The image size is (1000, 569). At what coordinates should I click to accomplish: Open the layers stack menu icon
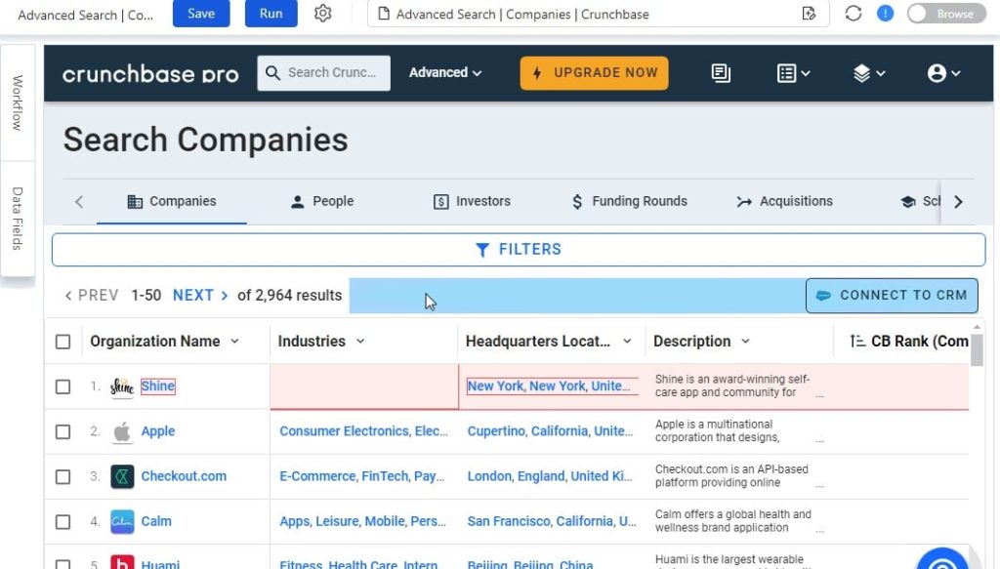[x=868, y=73]
